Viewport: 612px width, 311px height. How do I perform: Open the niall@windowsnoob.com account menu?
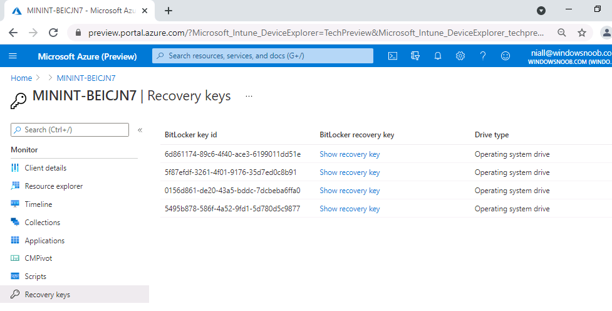coord(570,56)
